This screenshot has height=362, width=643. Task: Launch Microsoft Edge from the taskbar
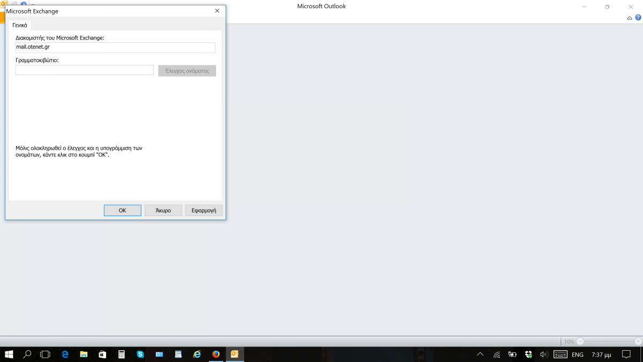pos(65,354)
